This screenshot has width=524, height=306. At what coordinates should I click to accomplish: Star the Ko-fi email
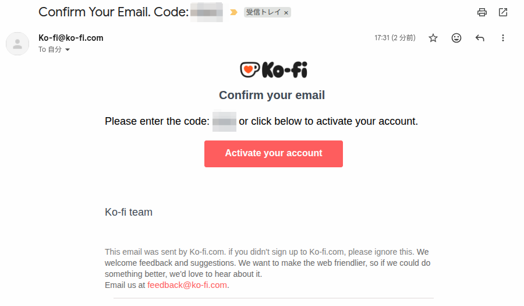coord(433,38)
